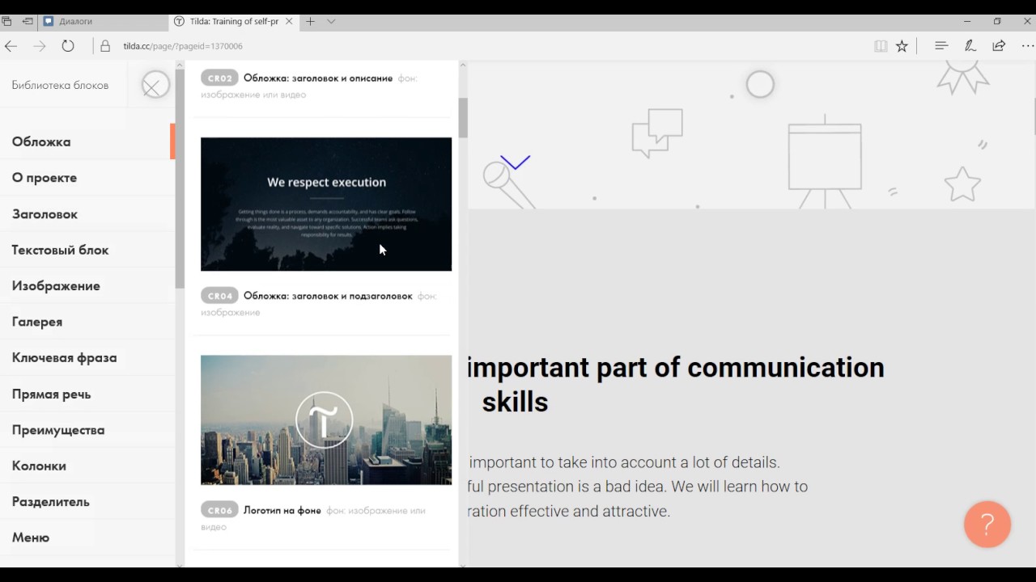Open browser more options menu
1036x582 pixels.
pyautogui.click(x=1027, y=46)
